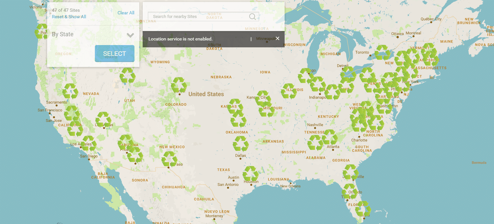Expand the By State dropdown
The width and height of the screenshot is (494, 224).
point(130,35)
